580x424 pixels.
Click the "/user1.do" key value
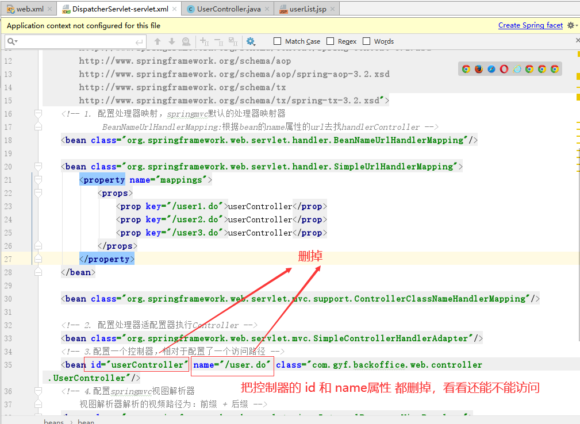point(195,206)
